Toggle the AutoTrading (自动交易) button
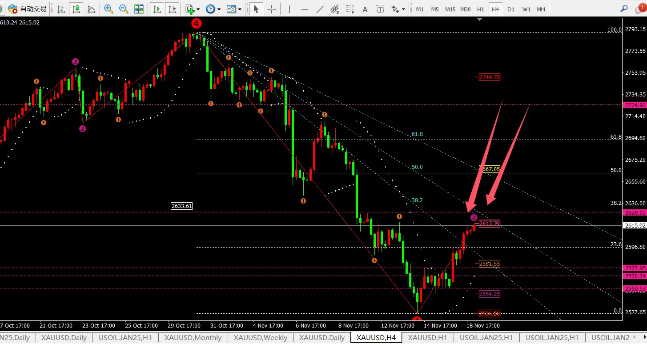This screenshot has width=647, height=344. pyautogui.click(x=28, y=9)
